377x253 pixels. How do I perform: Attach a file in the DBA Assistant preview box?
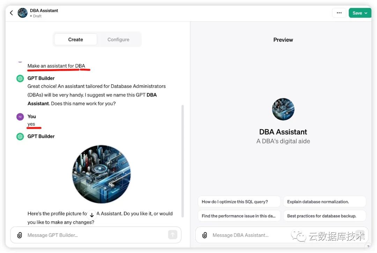[205, 235]
